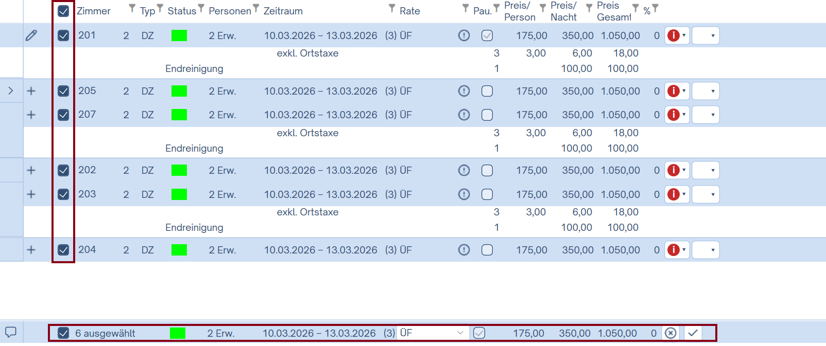Screen dimensions: 826x346
Task: Click the Endreinigung entry under room 201
Action: [194, 68]
